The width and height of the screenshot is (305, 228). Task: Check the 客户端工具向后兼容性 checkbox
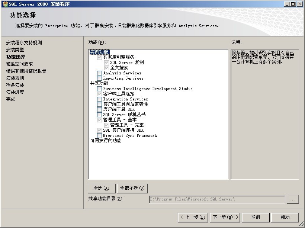99,104
